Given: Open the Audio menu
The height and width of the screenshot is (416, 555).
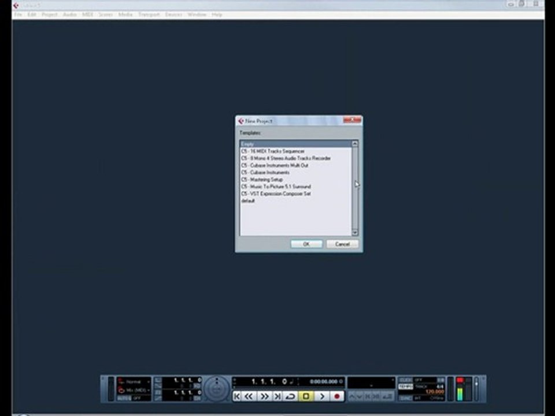Looking at the screenshot, I should pos(70,14).
